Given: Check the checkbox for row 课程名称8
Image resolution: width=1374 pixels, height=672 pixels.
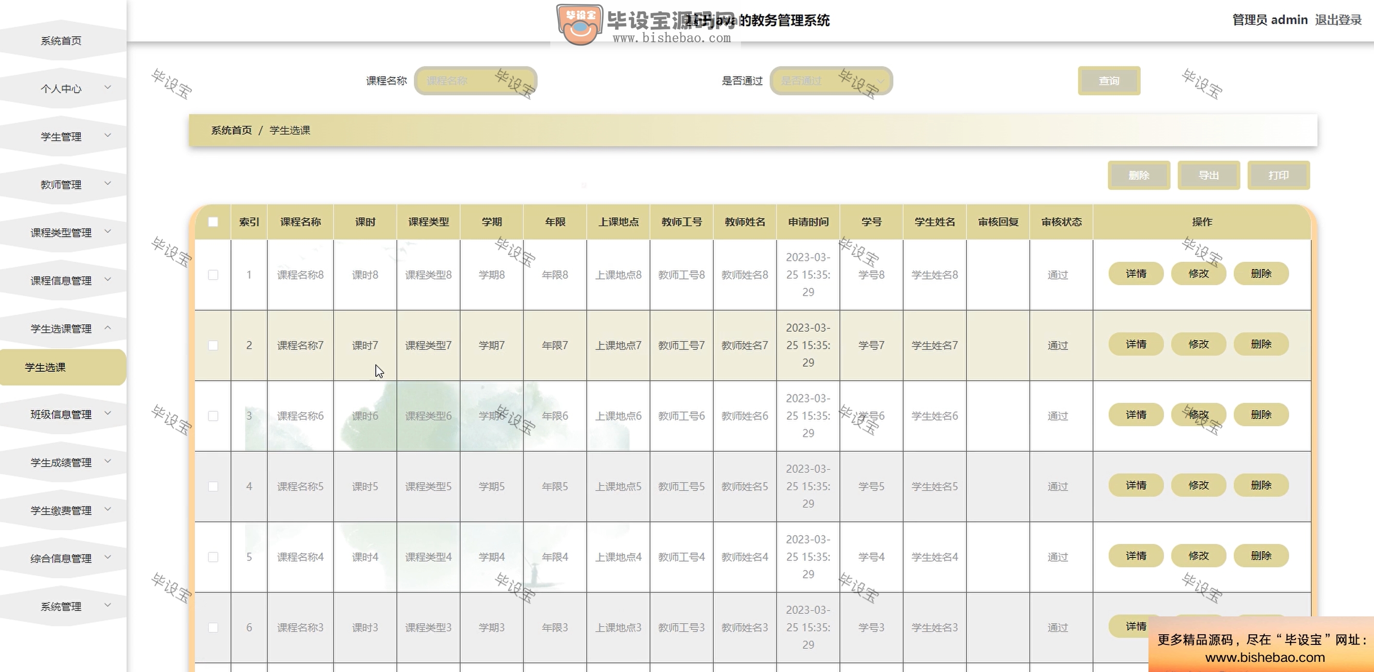Looking at the screenshot, I should (x=213, y=275).
